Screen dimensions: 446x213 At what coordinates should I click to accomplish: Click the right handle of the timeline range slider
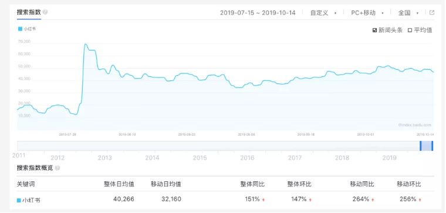pyautogui.click(x=432, y=146)
